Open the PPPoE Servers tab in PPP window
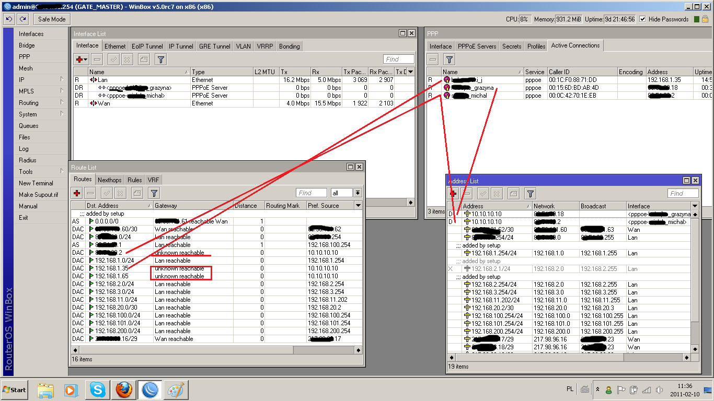Screen dimensions: 714x401 (x=477, y=46)
